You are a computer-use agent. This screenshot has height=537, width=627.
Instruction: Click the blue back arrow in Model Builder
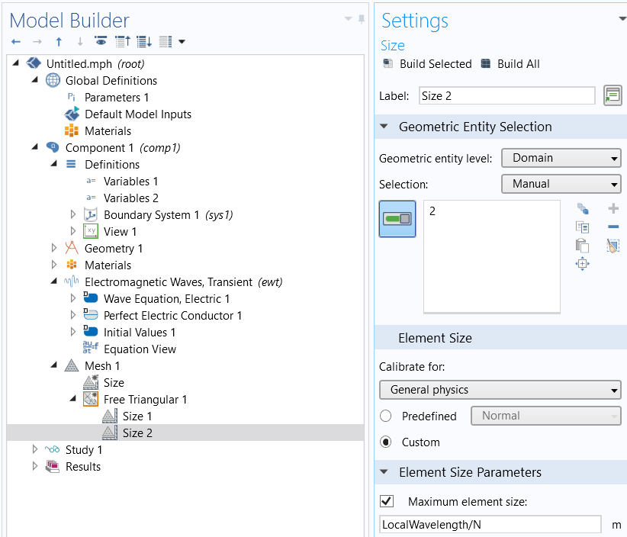tap(15, 41)
